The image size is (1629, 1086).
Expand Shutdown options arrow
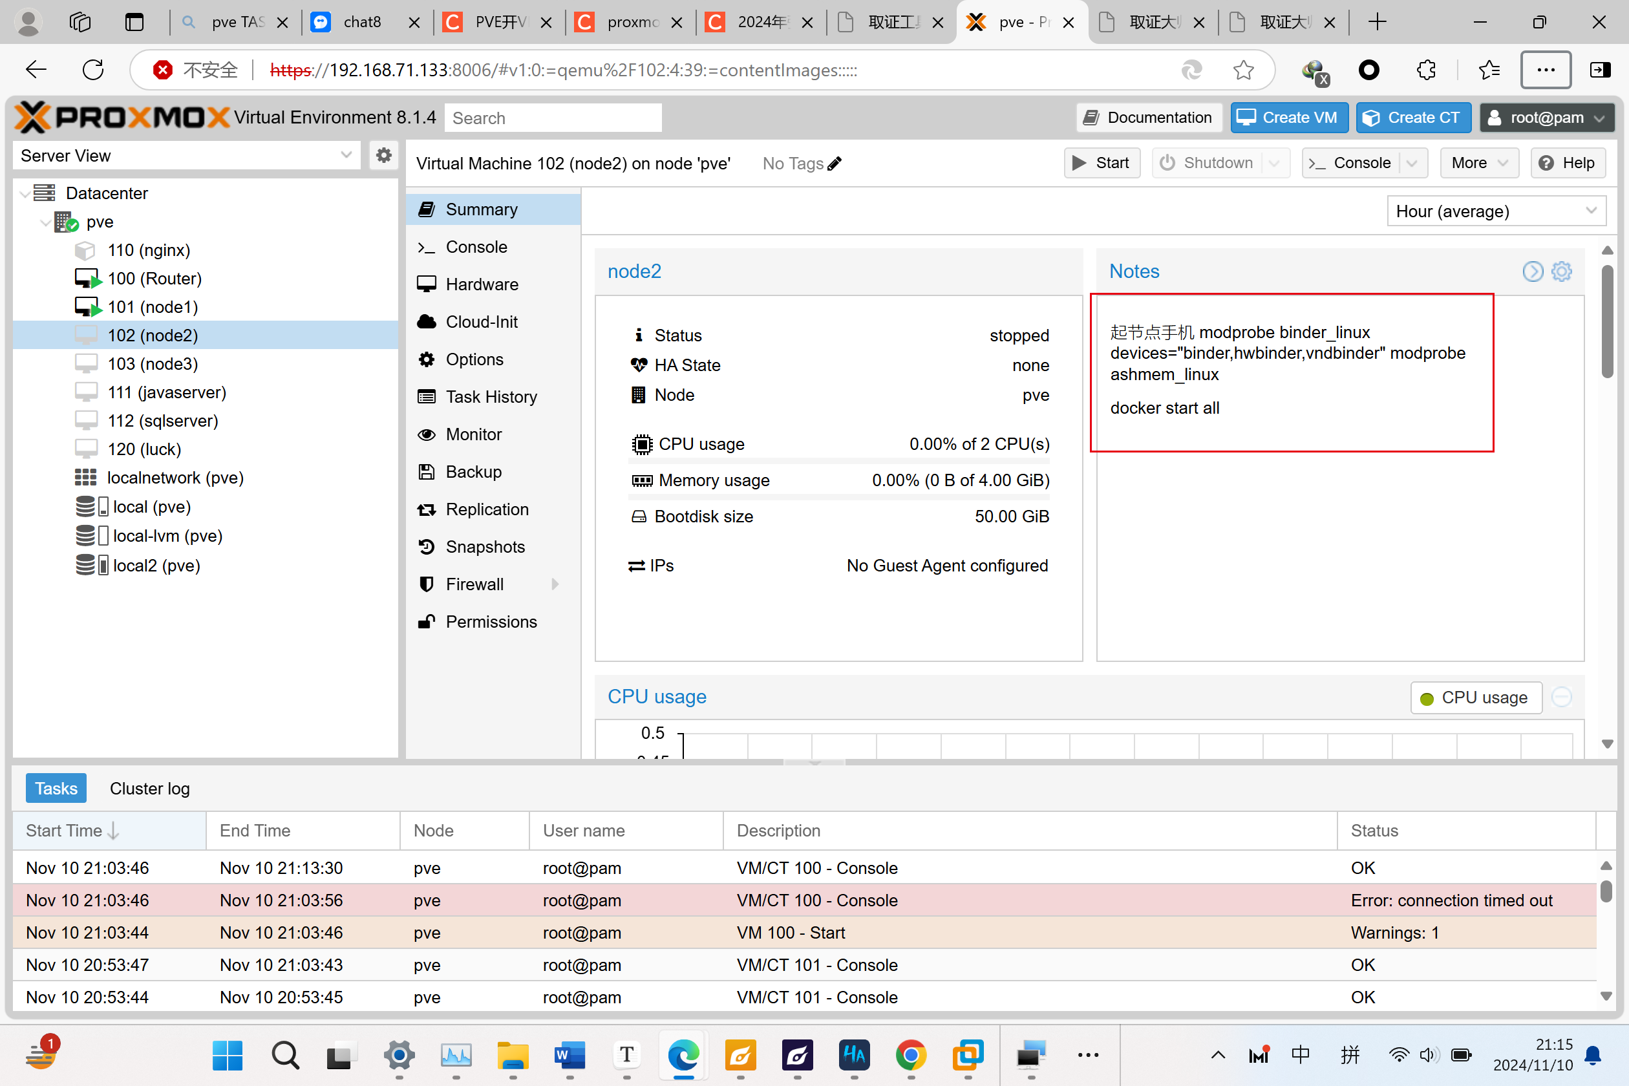click(1273, 164)
